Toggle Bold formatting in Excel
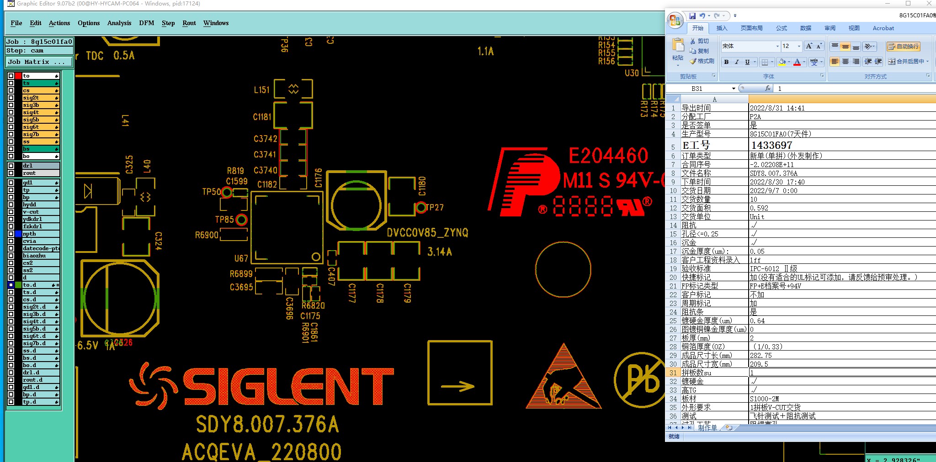The width and height of the screenshot is (936, 462). (726, 62)
